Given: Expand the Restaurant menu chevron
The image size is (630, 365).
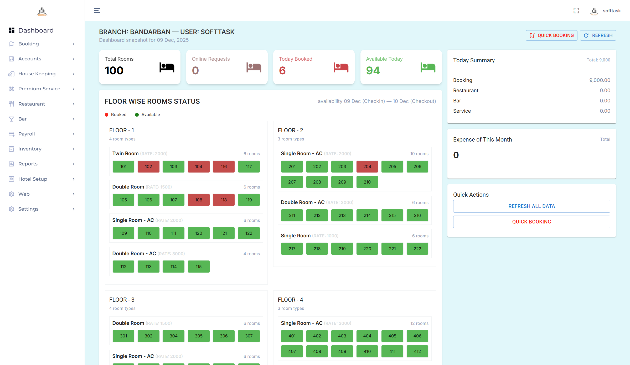Looking at the screenshot, I should click(74, 104).
